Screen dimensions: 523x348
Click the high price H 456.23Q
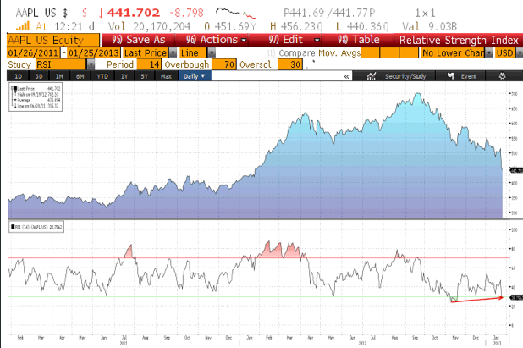pyautogui.click(x=296, y=26)
